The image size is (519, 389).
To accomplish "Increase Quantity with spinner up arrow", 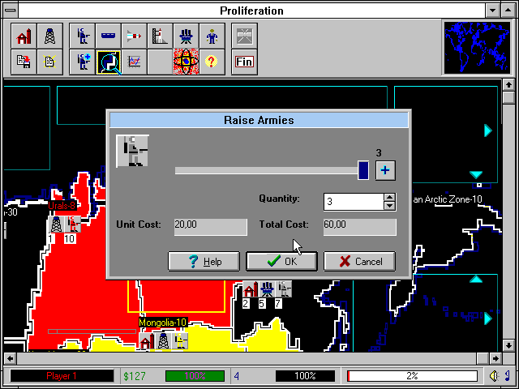I will (x=389, y=198).
